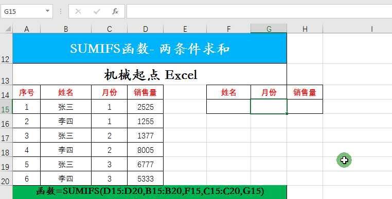This screenshot has height=199, width=392.
Task: Open the Name Box dropdown arrow
Action: pyautogui.click(x=47, y=11)
